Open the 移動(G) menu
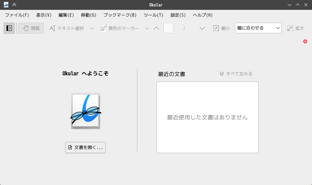 click(x=89, y=15)
